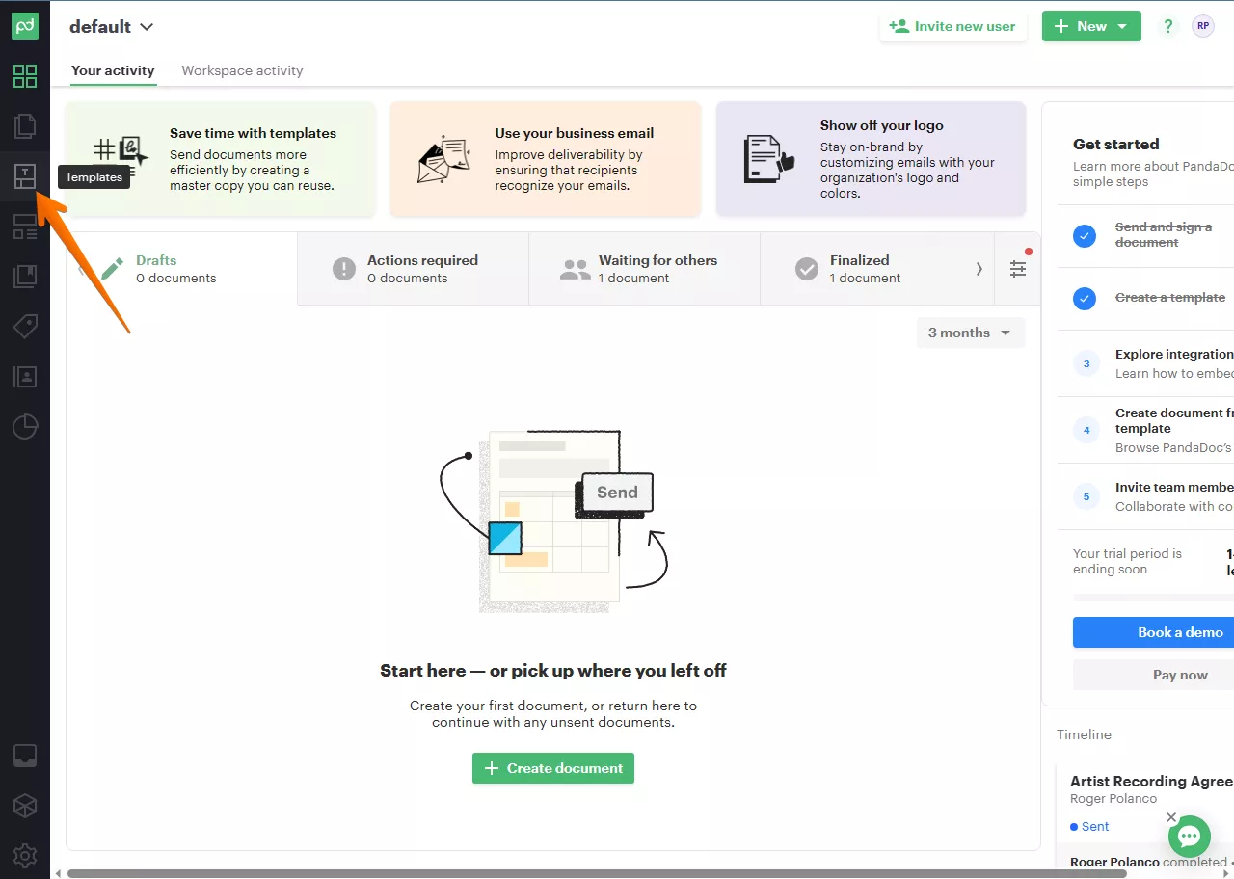Click the Invite new user button
This screenshot has height=879, width=1234.
point(952,27)
